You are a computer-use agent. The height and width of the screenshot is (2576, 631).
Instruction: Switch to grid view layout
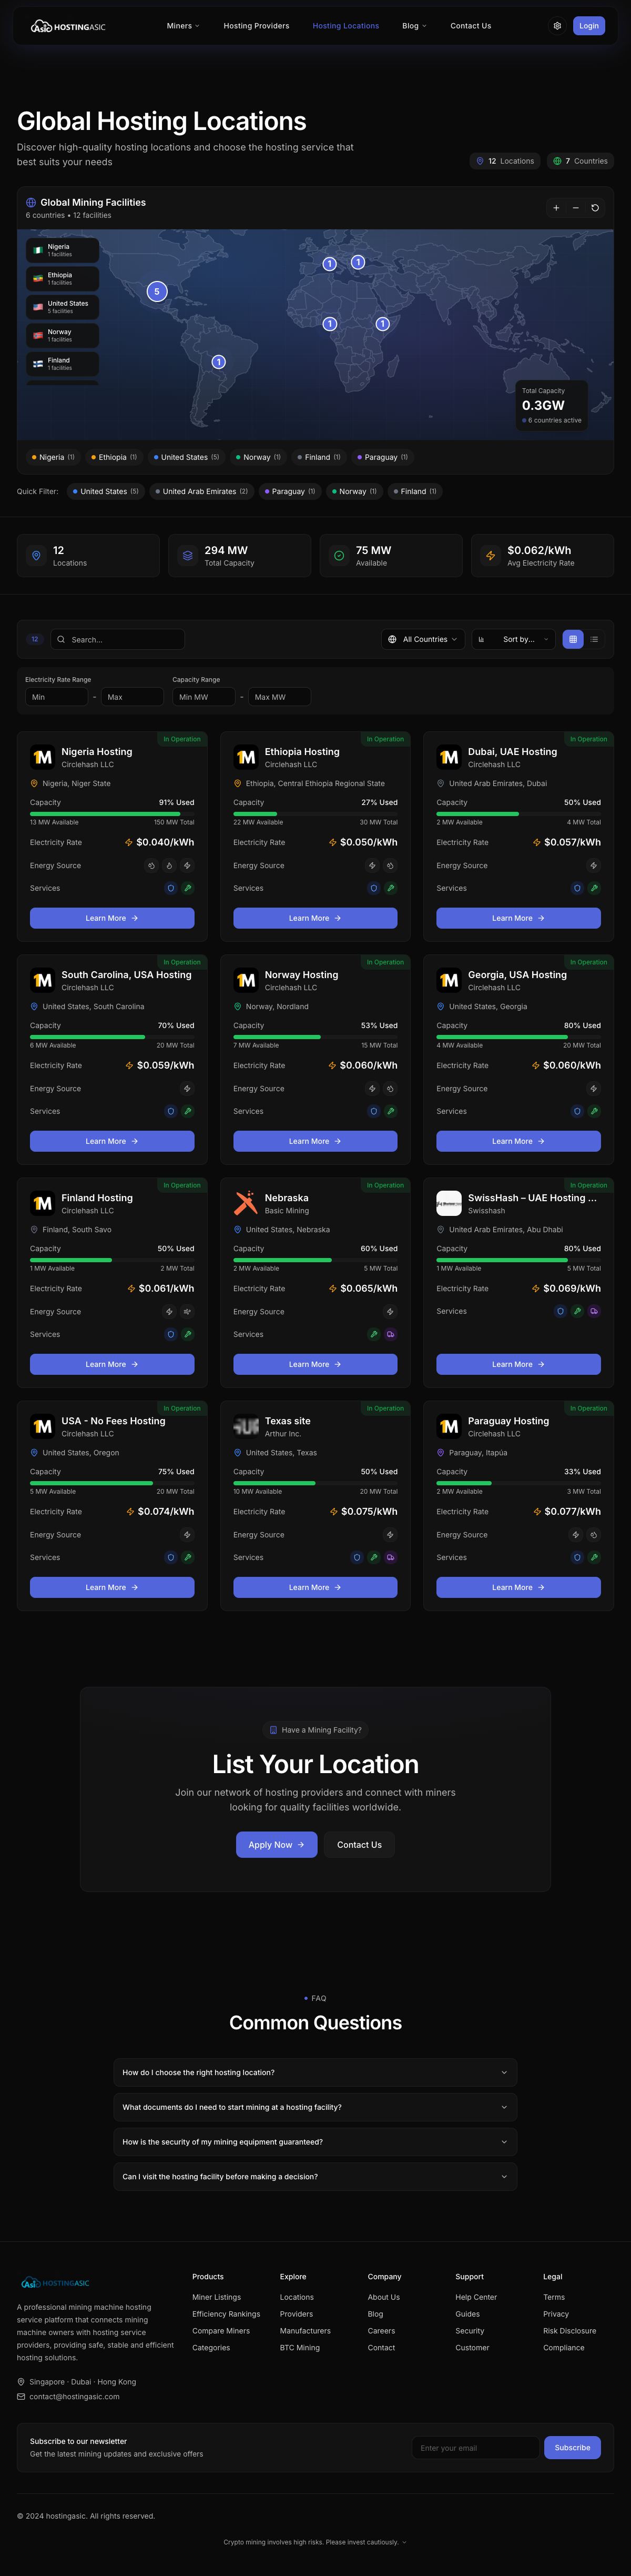click(573, 639)
